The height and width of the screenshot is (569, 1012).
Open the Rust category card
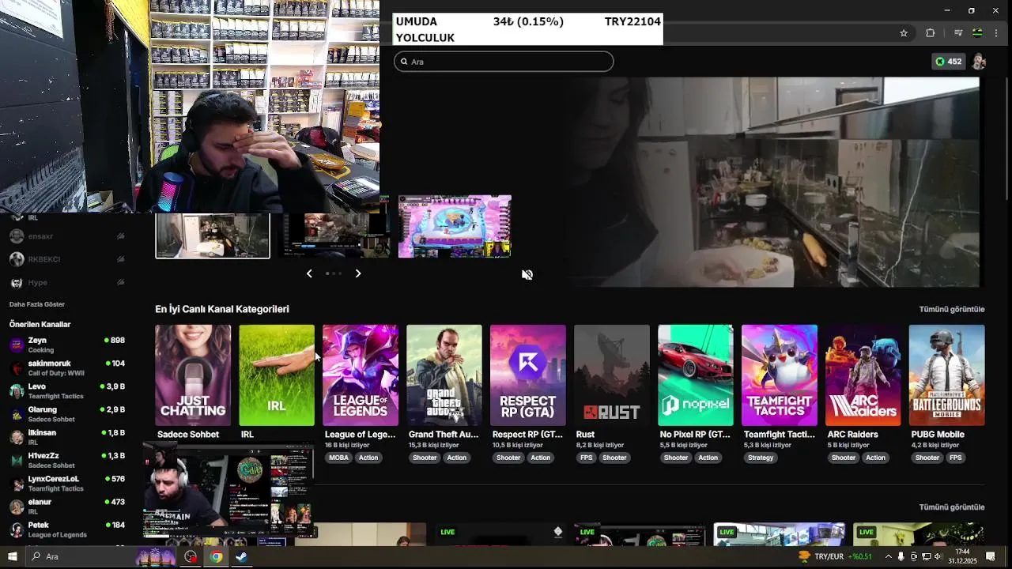click(612, 375)
